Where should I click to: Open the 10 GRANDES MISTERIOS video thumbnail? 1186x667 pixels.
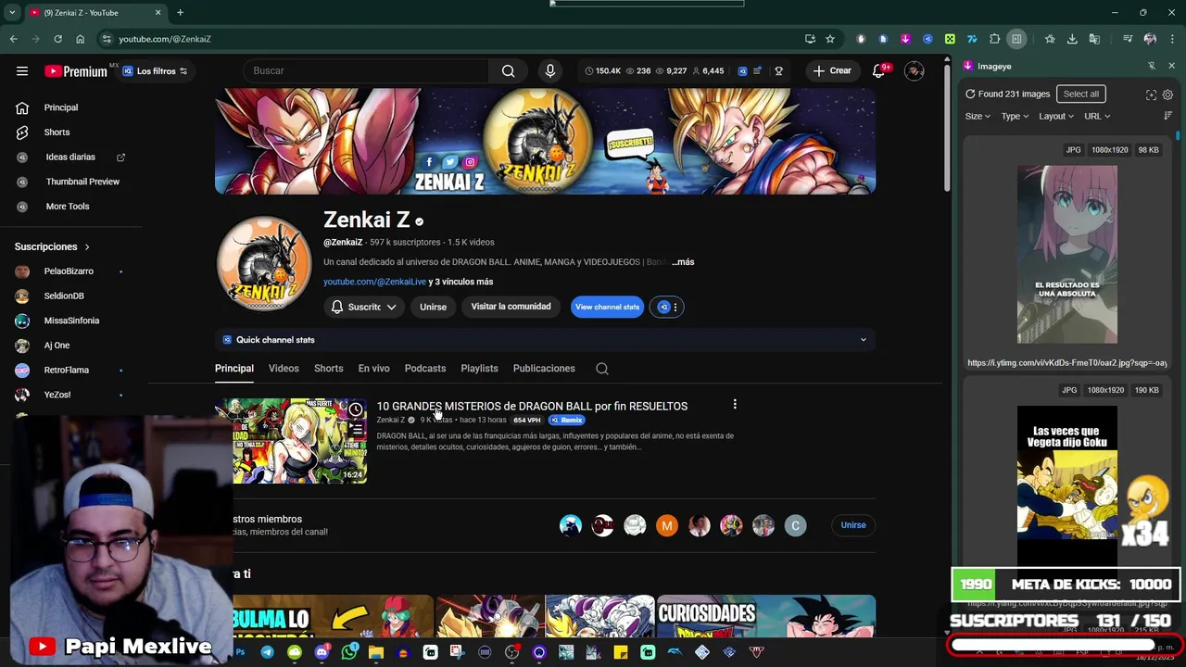299,441
